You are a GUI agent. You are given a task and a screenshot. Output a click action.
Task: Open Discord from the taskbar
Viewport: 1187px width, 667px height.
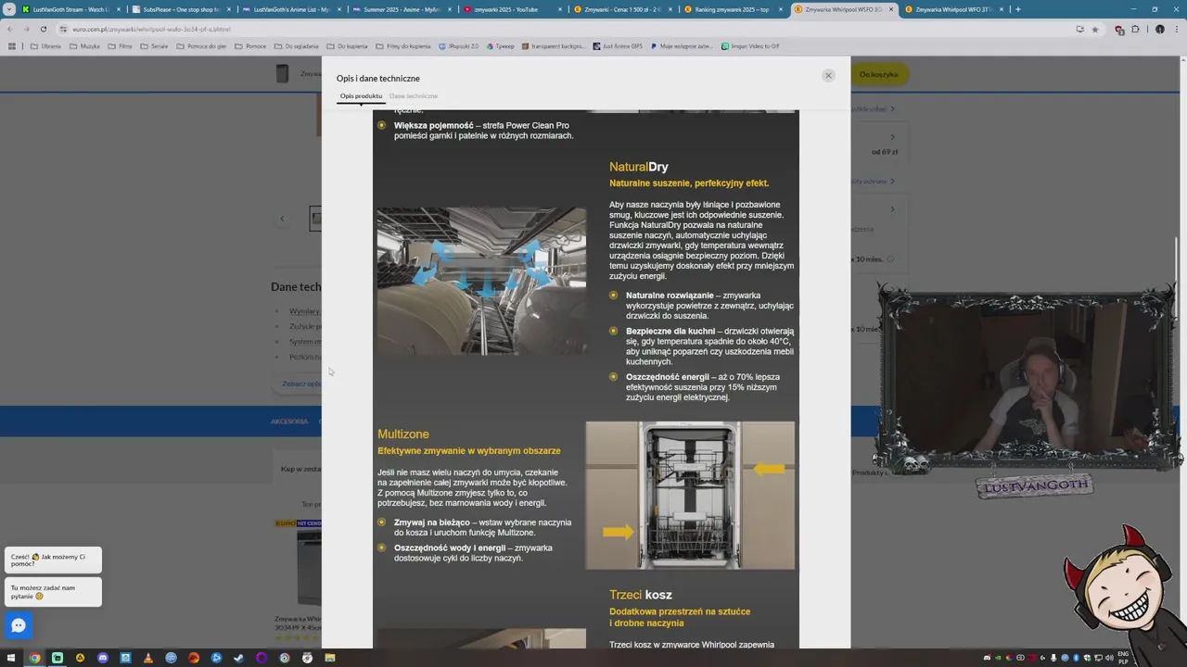tap(103, 658)
